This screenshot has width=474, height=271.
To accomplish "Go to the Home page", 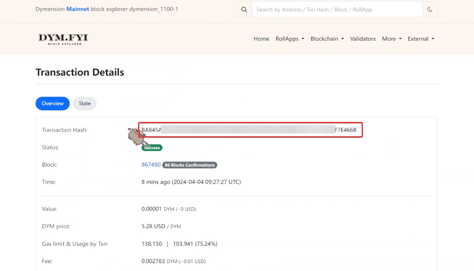I will click(261, 39).
